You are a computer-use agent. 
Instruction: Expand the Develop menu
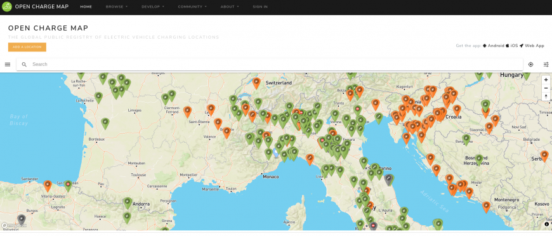tap(153, 7)
